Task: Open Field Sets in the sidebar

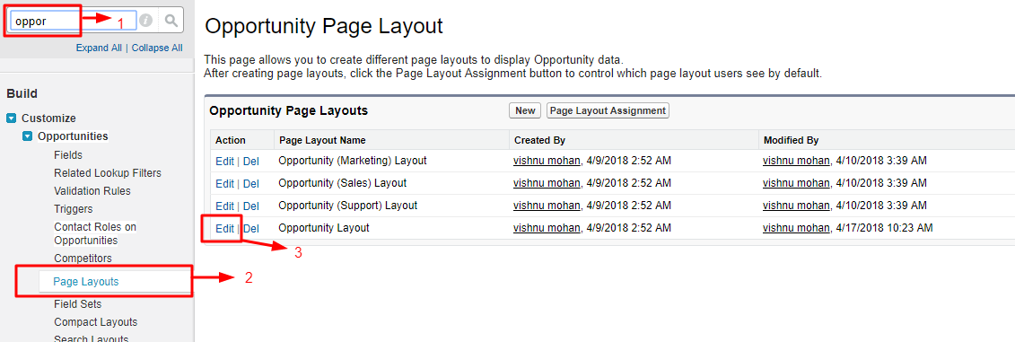Action: coord(78,303)
